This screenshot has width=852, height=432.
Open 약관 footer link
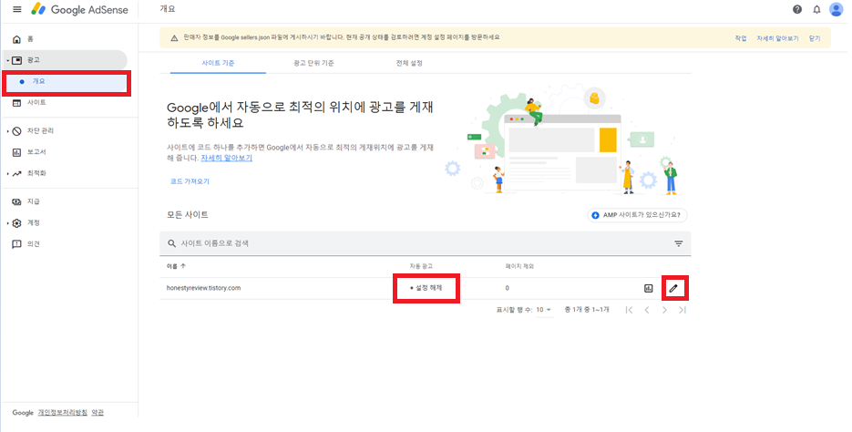pos(98,413)
